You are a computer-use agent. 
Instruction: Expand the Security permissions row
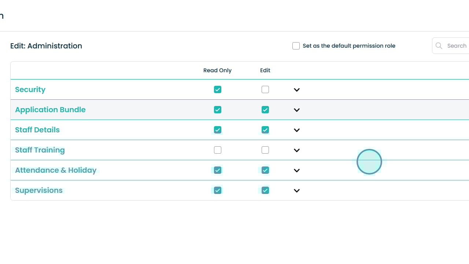297,90
